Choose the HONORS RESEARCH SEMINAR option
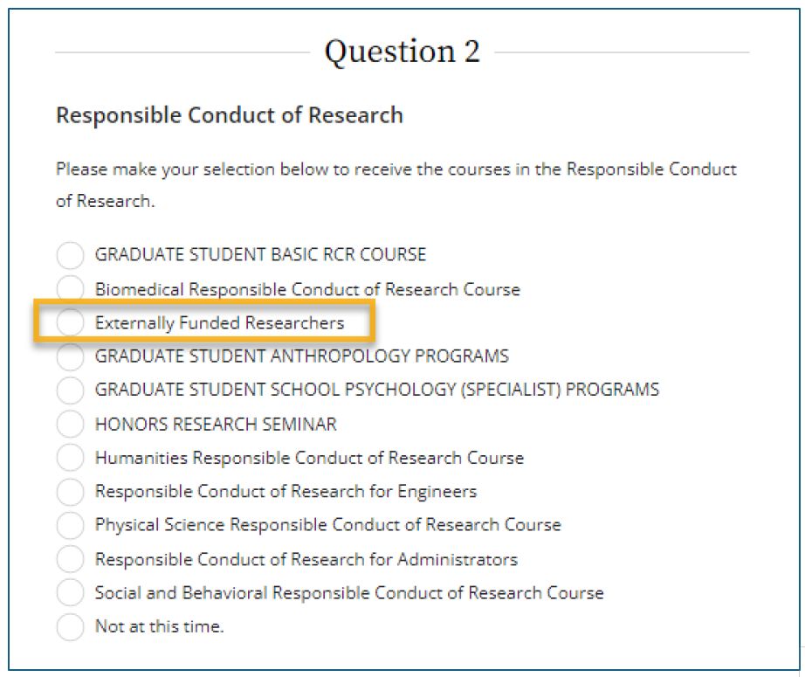 click(x=70, y=424)
